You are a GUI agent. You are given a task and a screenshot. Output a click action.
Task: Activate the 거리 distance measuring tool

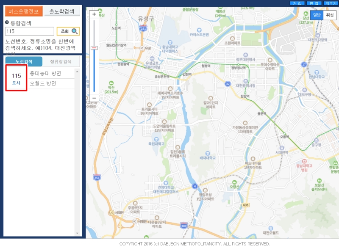click(x=297, y=3)
